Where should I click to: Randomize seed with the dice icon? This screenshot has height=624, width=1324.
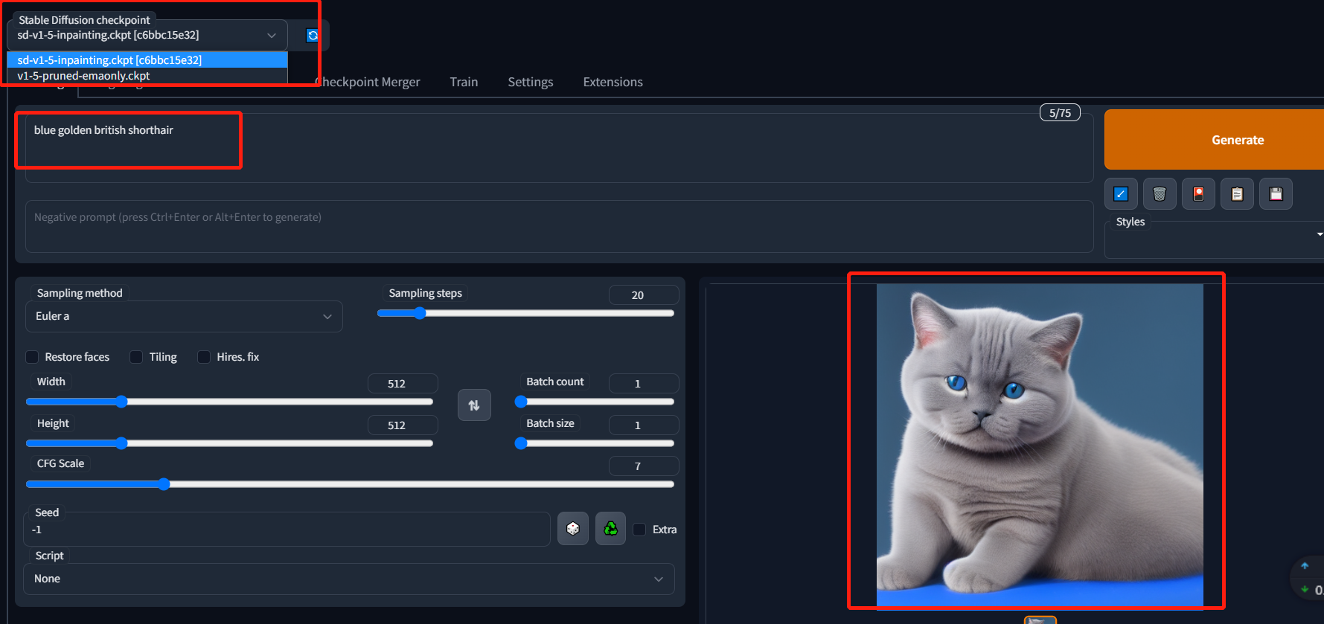(573, 529)
